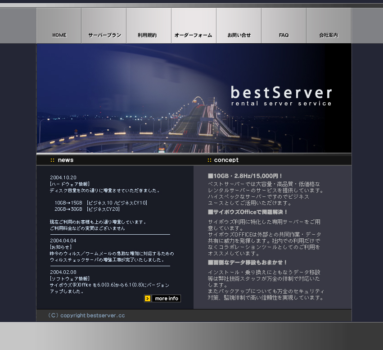
Task: Go to the HOME page
Action: pos(59,35)
